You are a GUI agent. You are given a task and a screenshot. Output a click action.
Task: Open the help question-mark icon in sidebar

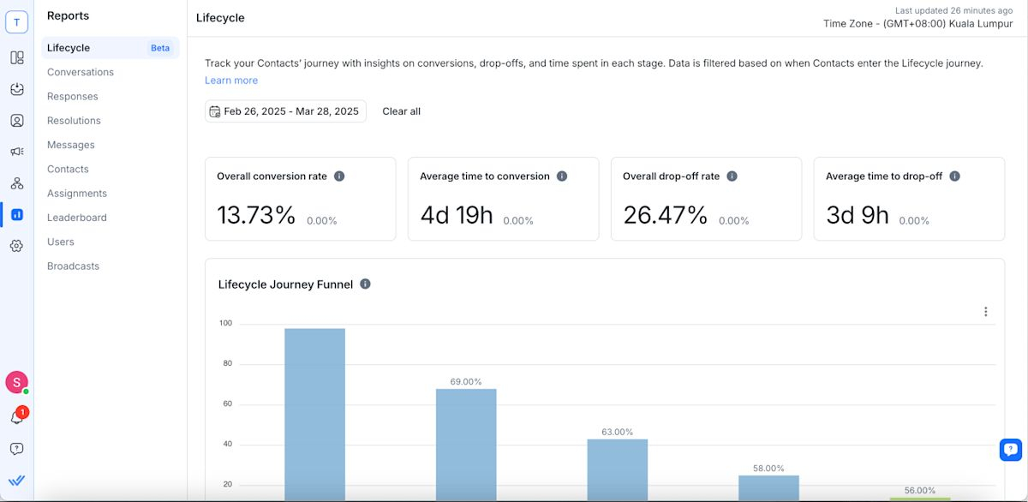[16, 448]
